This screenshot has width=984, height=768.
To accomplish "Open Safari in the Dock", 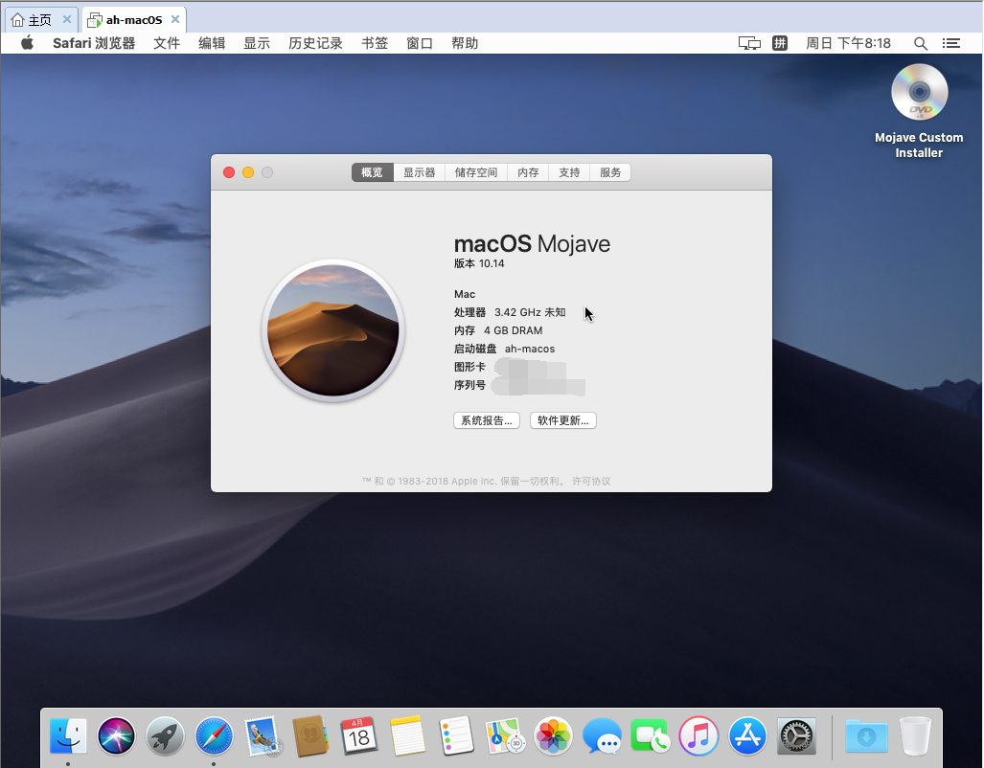I will [x=214, y=735].
